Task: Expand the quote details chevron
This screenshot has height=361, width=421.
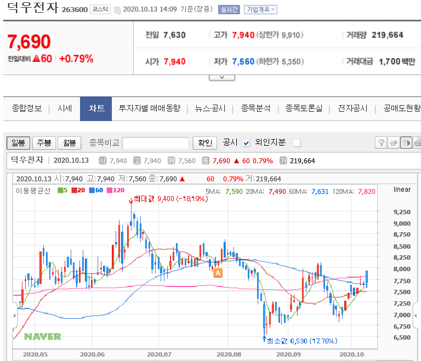Action: pos(222,78)
